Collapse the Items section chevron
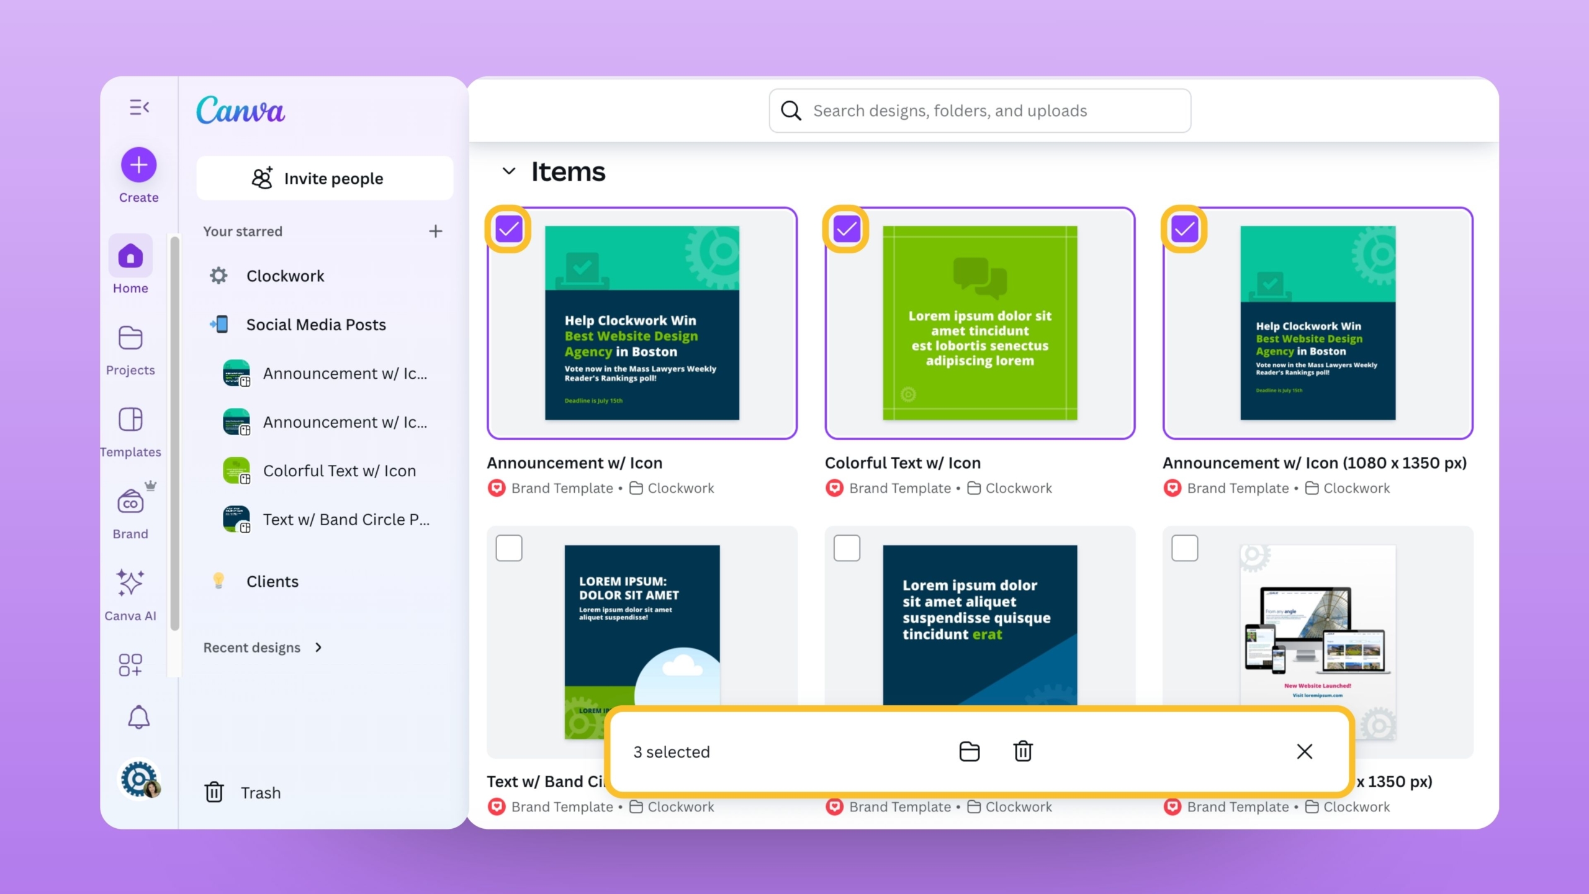Viewport: 1589px width, 894px height. [x=508, y=171]
